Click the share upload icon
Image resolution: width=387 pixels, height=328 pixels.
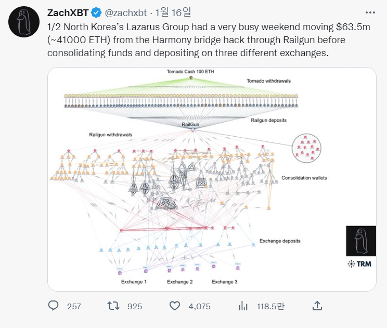point(317,306)
